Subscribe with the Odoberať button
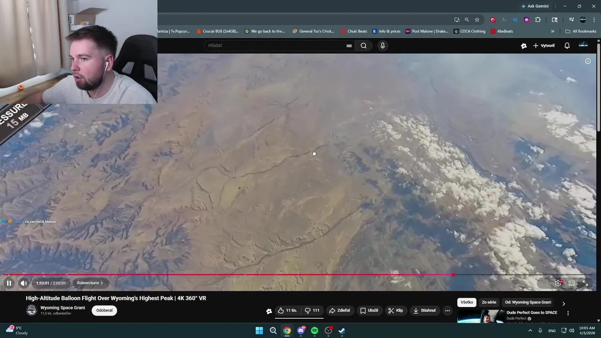 tap(104, 310)
